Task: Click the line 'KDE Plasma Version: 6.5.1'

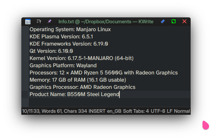Action: pos(61,37)
